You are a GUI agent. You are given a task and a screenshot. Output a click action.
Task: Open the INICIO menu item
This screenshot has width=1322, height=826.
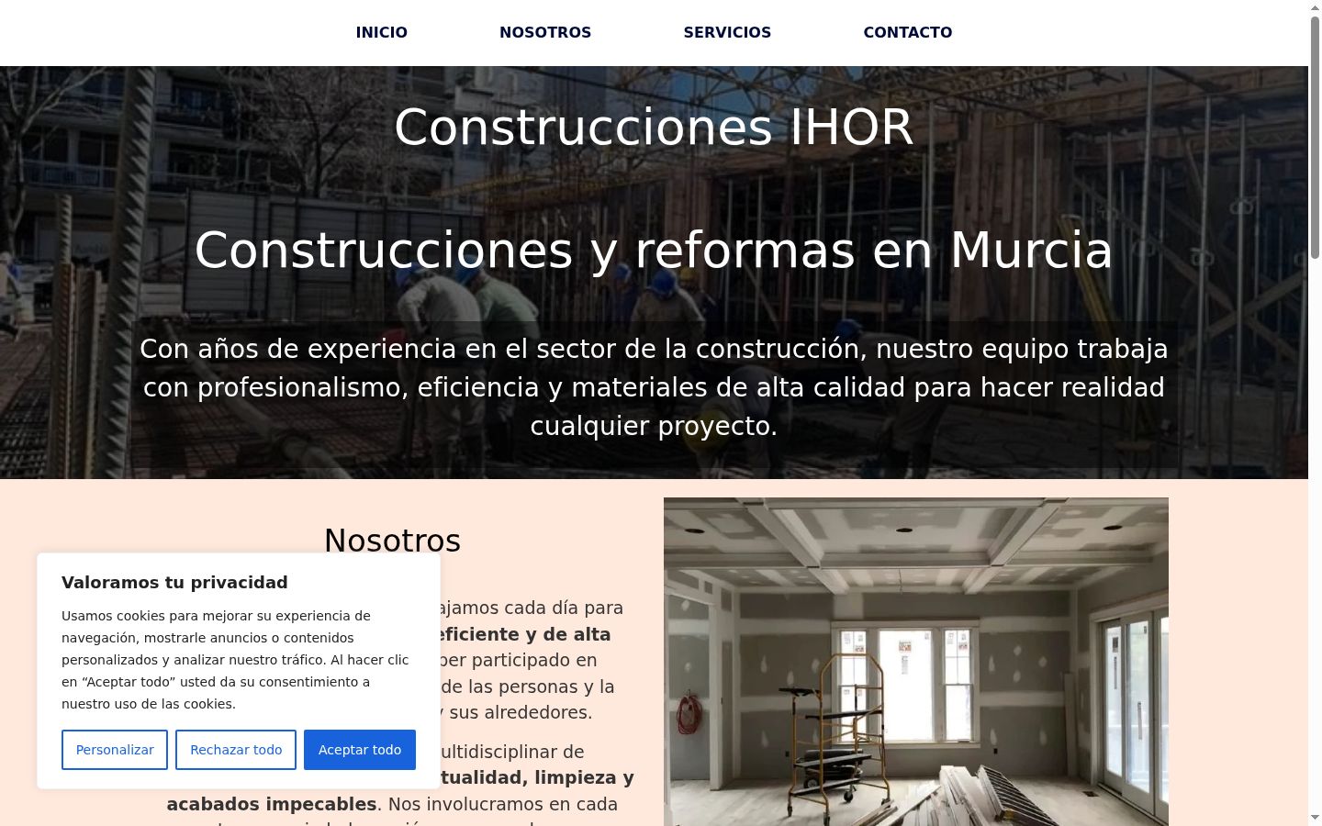[381, 32]
